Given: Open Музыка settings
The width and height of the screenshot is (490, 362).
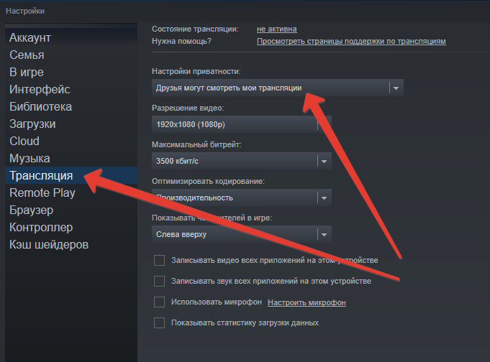Looking at the screenshot, I should coord(30,158).
